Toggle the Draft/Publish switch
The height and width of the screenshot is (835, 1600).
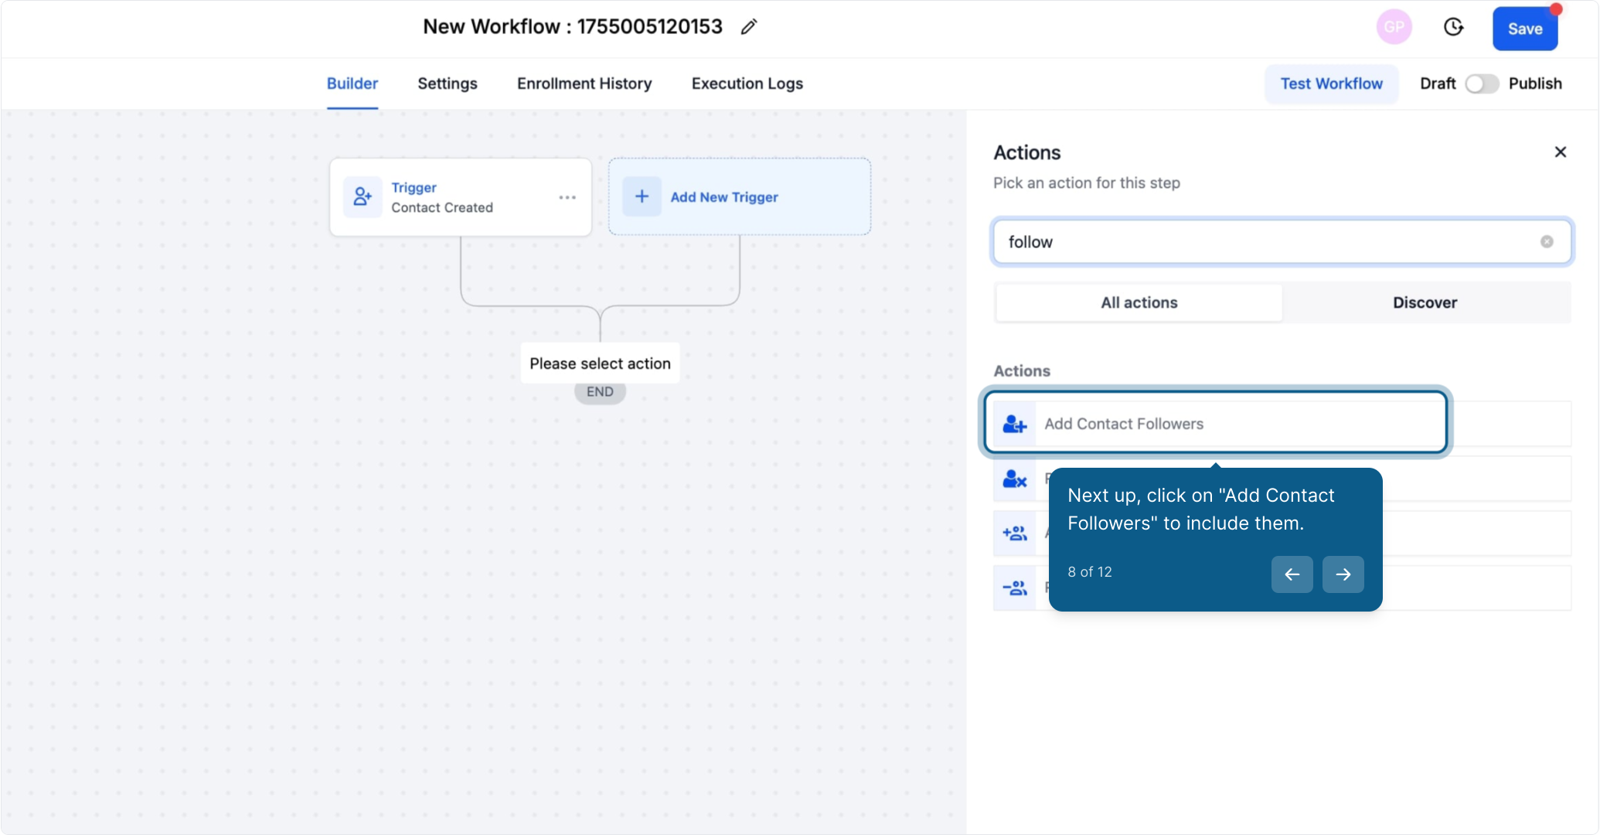(1482, 83)
